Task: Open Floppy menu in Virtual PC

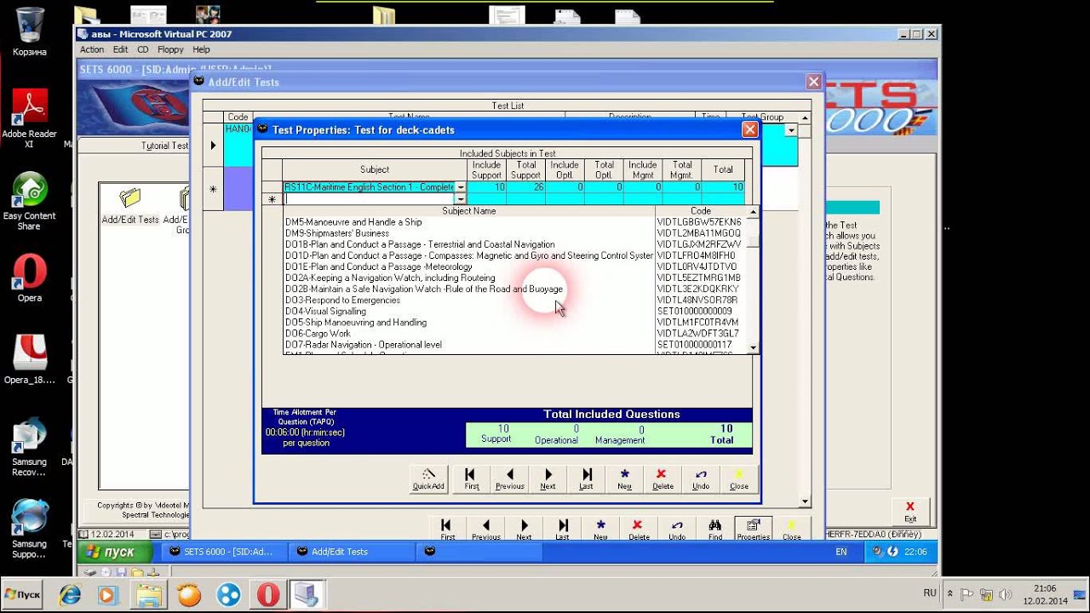Action: pos(170,49)
